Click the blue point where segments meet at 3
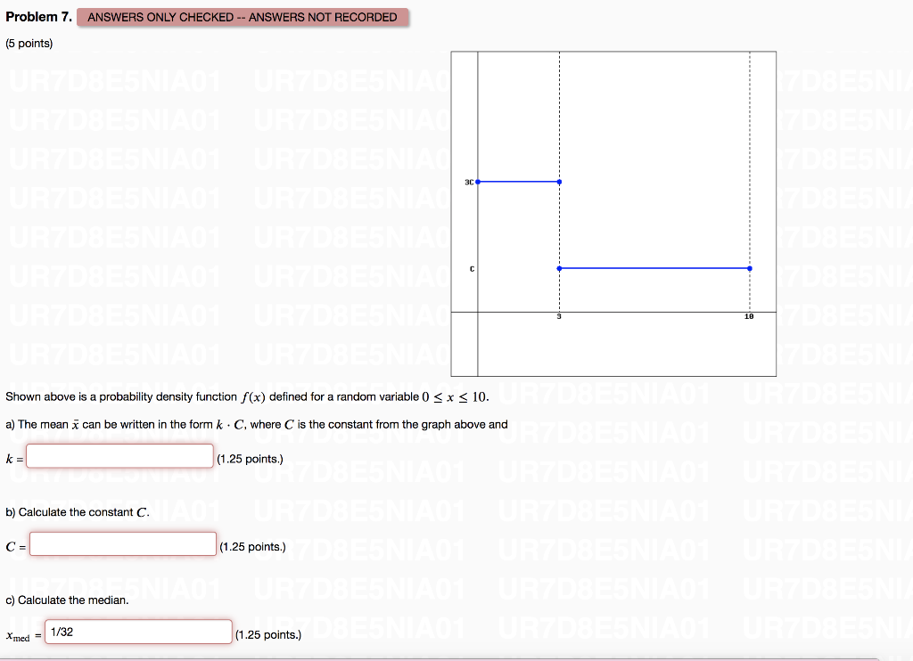913x661 pixels. (x=559, y=267)
